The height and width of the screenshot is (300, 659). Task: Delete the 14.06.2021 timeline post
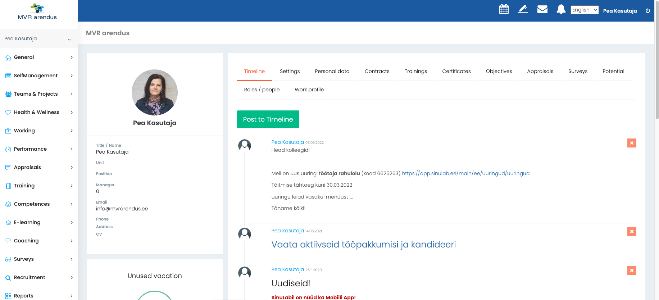click(632, 231)
